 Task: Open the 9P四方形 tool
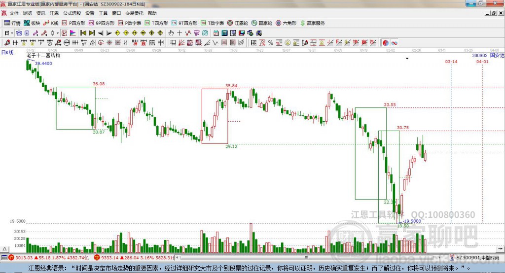(102, 23)
